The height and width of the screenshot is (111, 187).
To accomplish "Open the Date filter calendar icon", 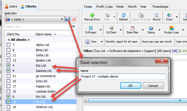I will tap(133, 28).
